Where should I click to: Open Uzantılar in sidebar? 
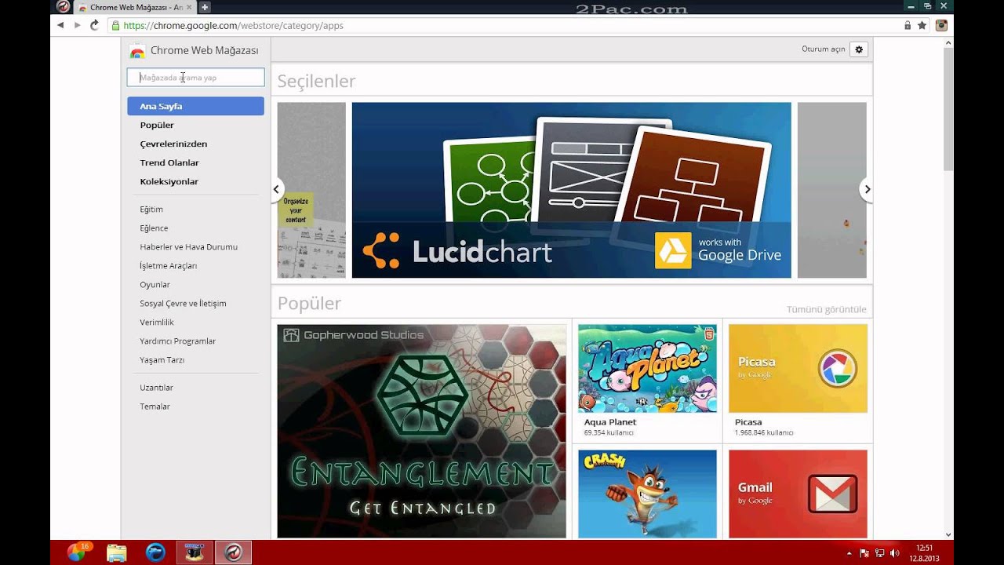156,388
